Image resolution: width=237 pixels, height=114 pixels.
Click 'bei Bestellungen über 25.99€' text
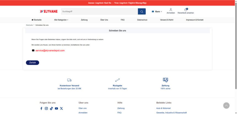coord(69,89)
